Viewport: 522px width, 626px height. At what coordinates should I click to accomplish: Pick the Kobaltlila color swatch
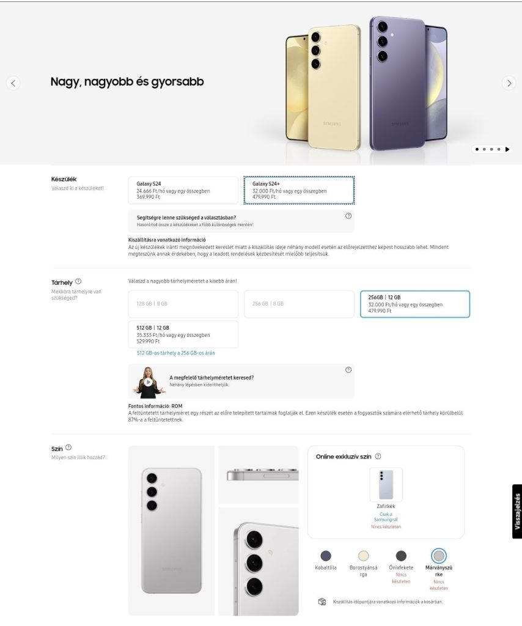(x=326, y=556)
